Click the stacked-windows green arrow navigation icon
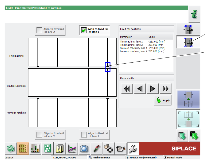 click(194, 136)
